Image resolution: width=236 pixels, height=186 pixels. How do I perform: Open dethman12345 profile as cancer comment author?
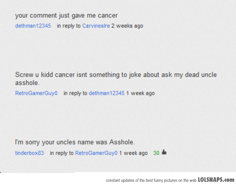click(x=33, y=26)
